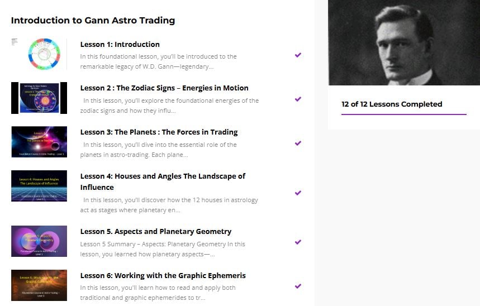The width and height of the screenshot is (480, 306).
Task: Click the Lesson 4 completed checkmark
Action: pyautogui.click(x=298, y=193)
